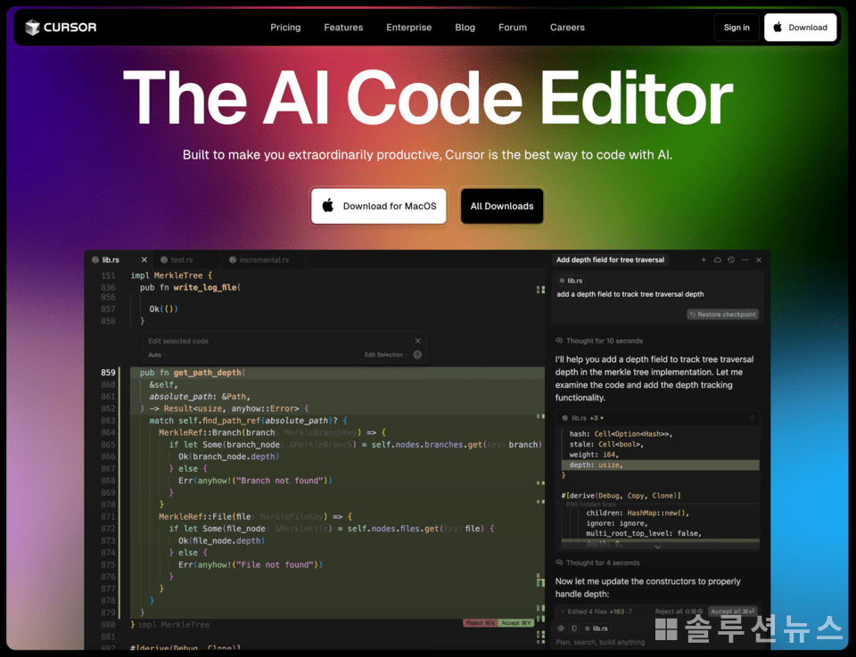Open the Pricing page
The image size is (856, 657).
(x=285, y=28)
